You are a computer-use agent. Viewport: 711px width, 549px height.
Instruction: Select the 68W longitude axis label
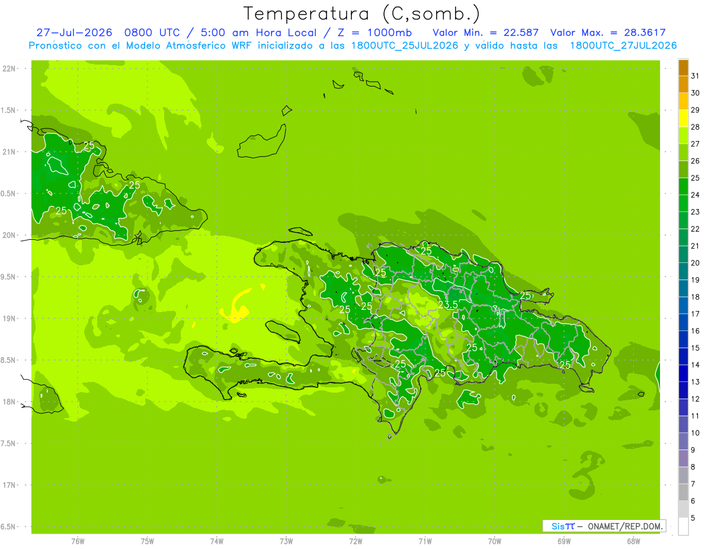tap(633, 541)
